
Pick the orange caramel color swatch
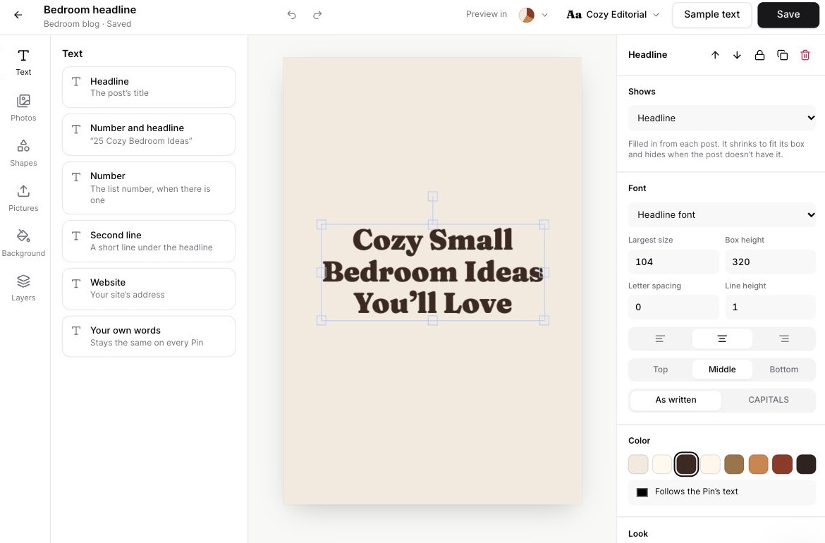(x=758, y=464)
